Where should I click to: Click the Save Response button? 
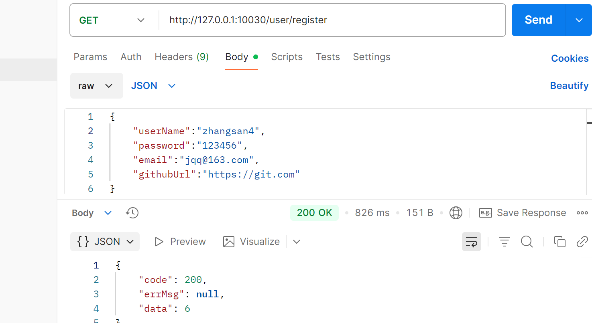(523, 213)
